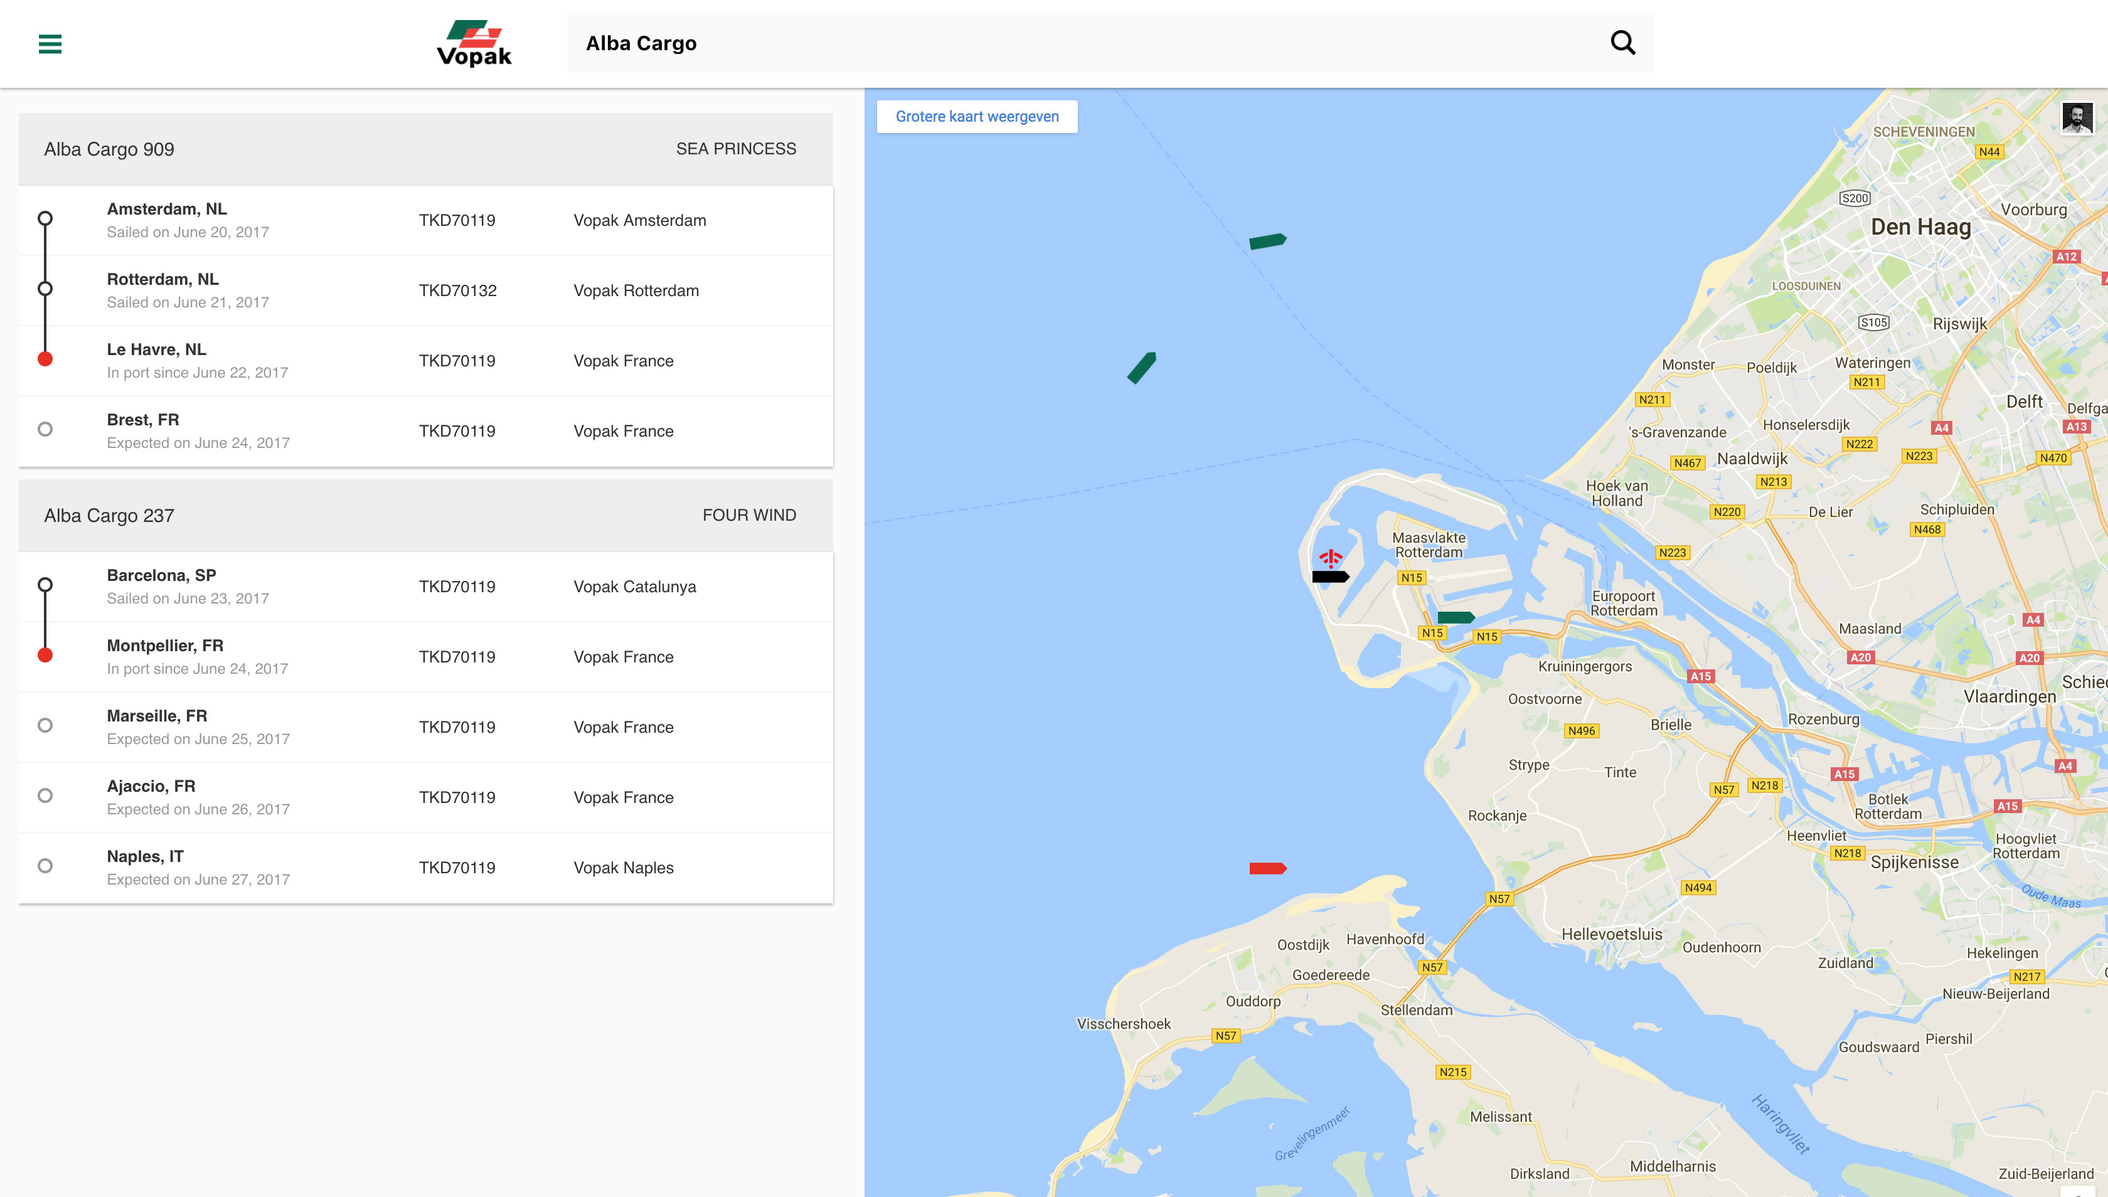
Task: Click code TKD70119 in Amsterdam row
Action: [x=457, y=220]
